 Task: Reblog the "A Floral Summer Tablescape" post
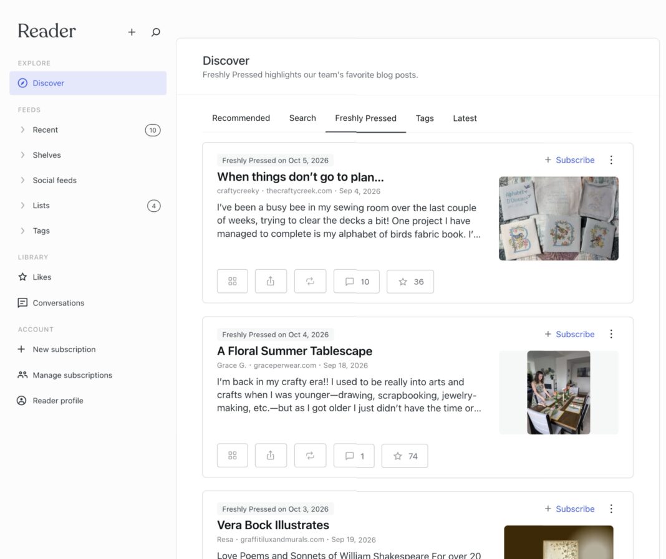pos(310,456)
